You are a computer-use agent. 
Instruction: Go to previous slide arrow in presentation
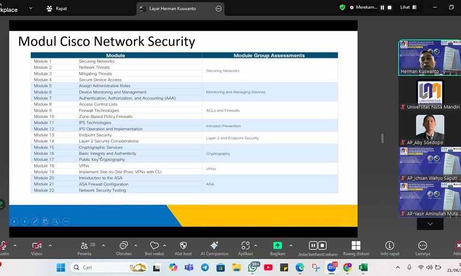(x=14, y=221)
